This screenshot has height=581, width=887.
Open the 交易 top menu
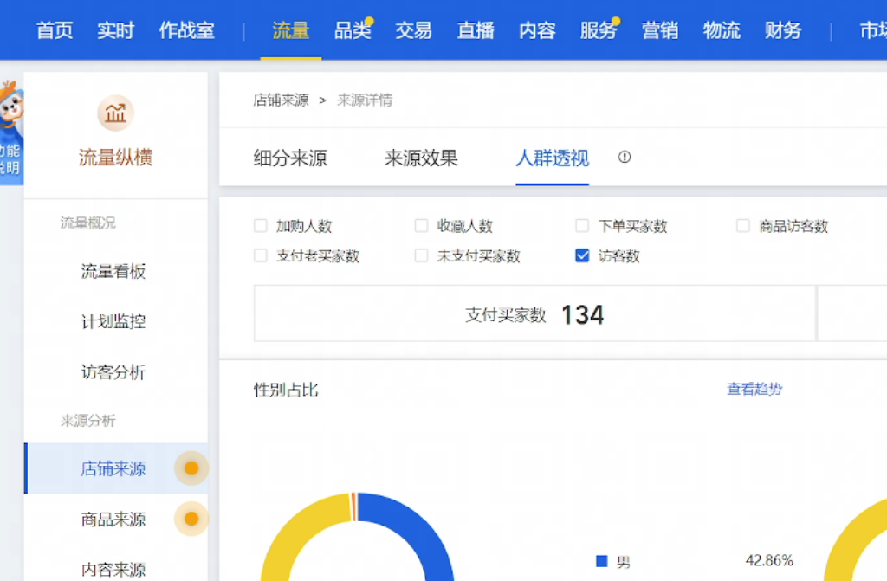(x=413, y=30)
